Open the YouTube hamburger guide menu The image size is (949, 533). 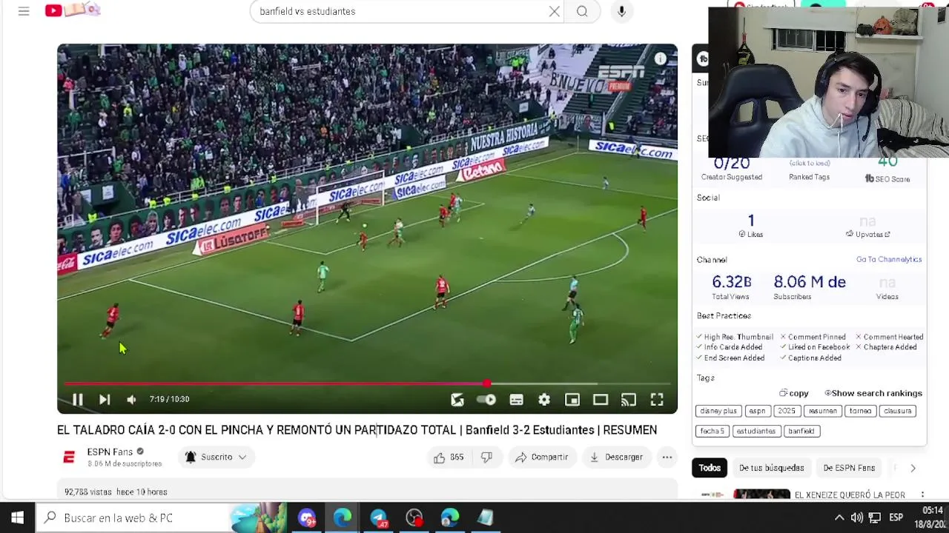coord(24,11)
